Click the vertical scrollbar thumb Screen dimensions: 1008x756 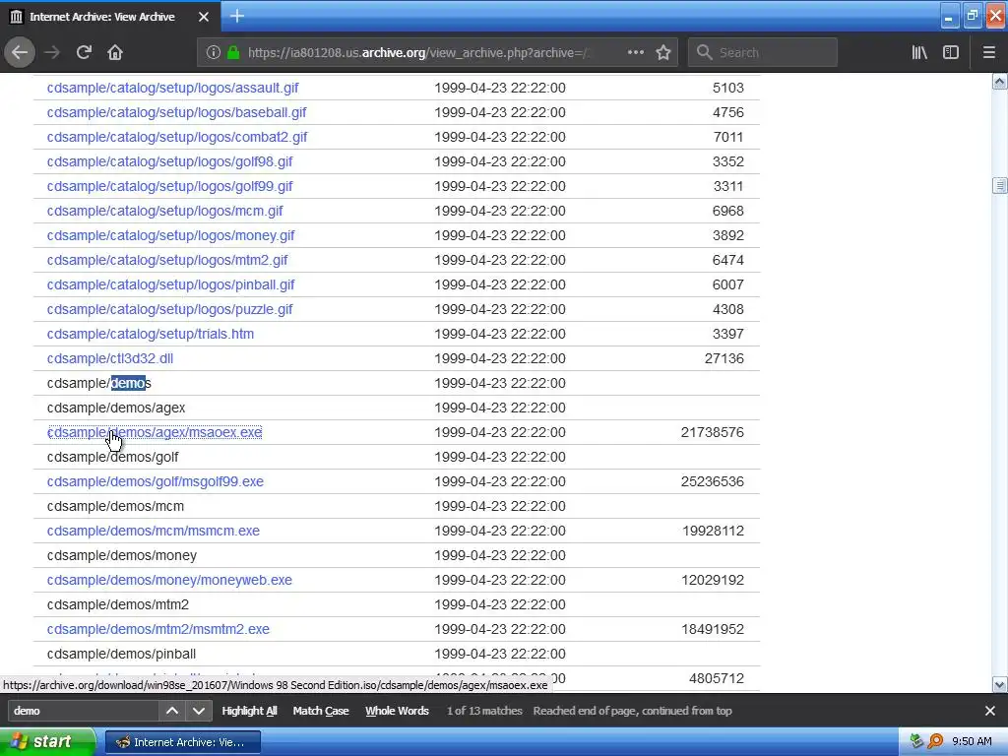pyautogui.click(x=999, y=185)
